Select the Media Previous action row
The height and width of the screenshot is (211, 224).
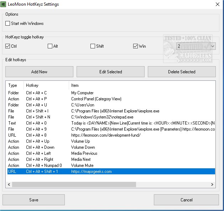click(111, 153)
